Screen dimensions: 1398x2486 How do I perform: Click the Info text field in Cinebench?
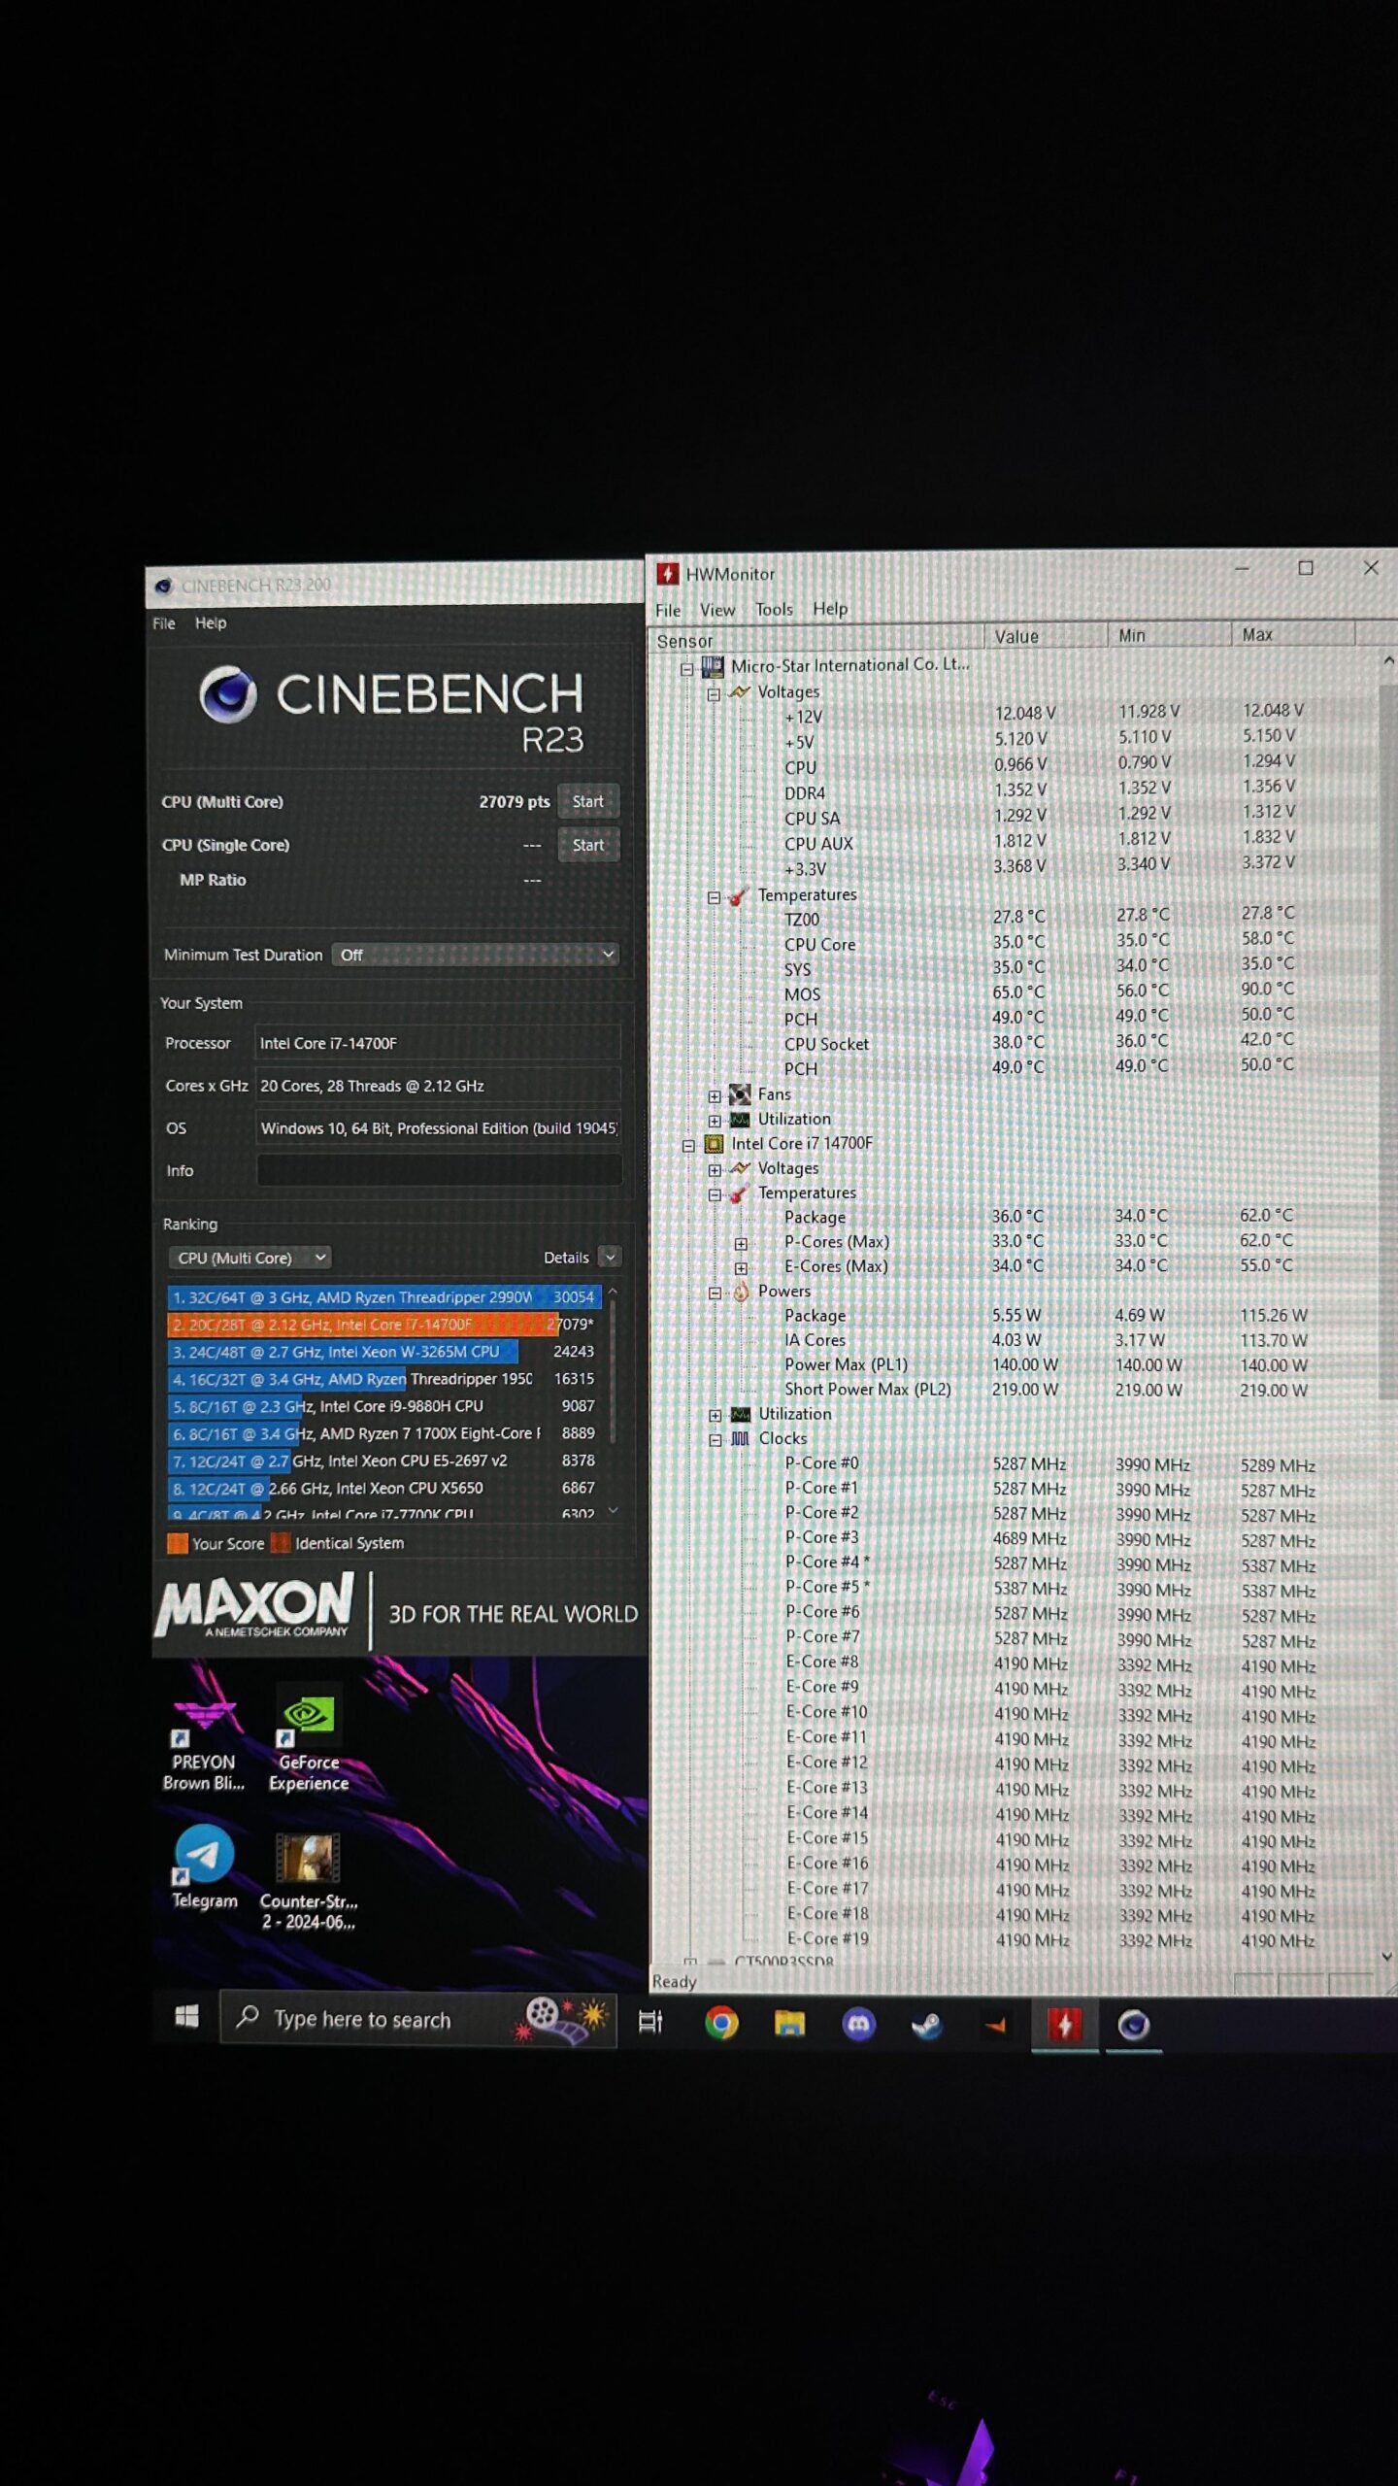tap(439, 1170)
